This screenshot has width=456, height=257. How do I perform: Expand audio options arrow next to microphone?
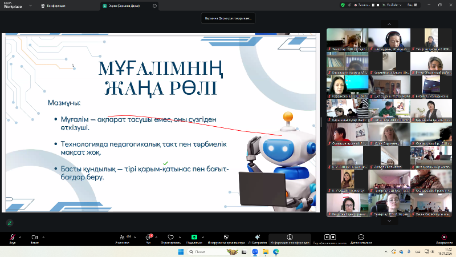tap(20, 236)
